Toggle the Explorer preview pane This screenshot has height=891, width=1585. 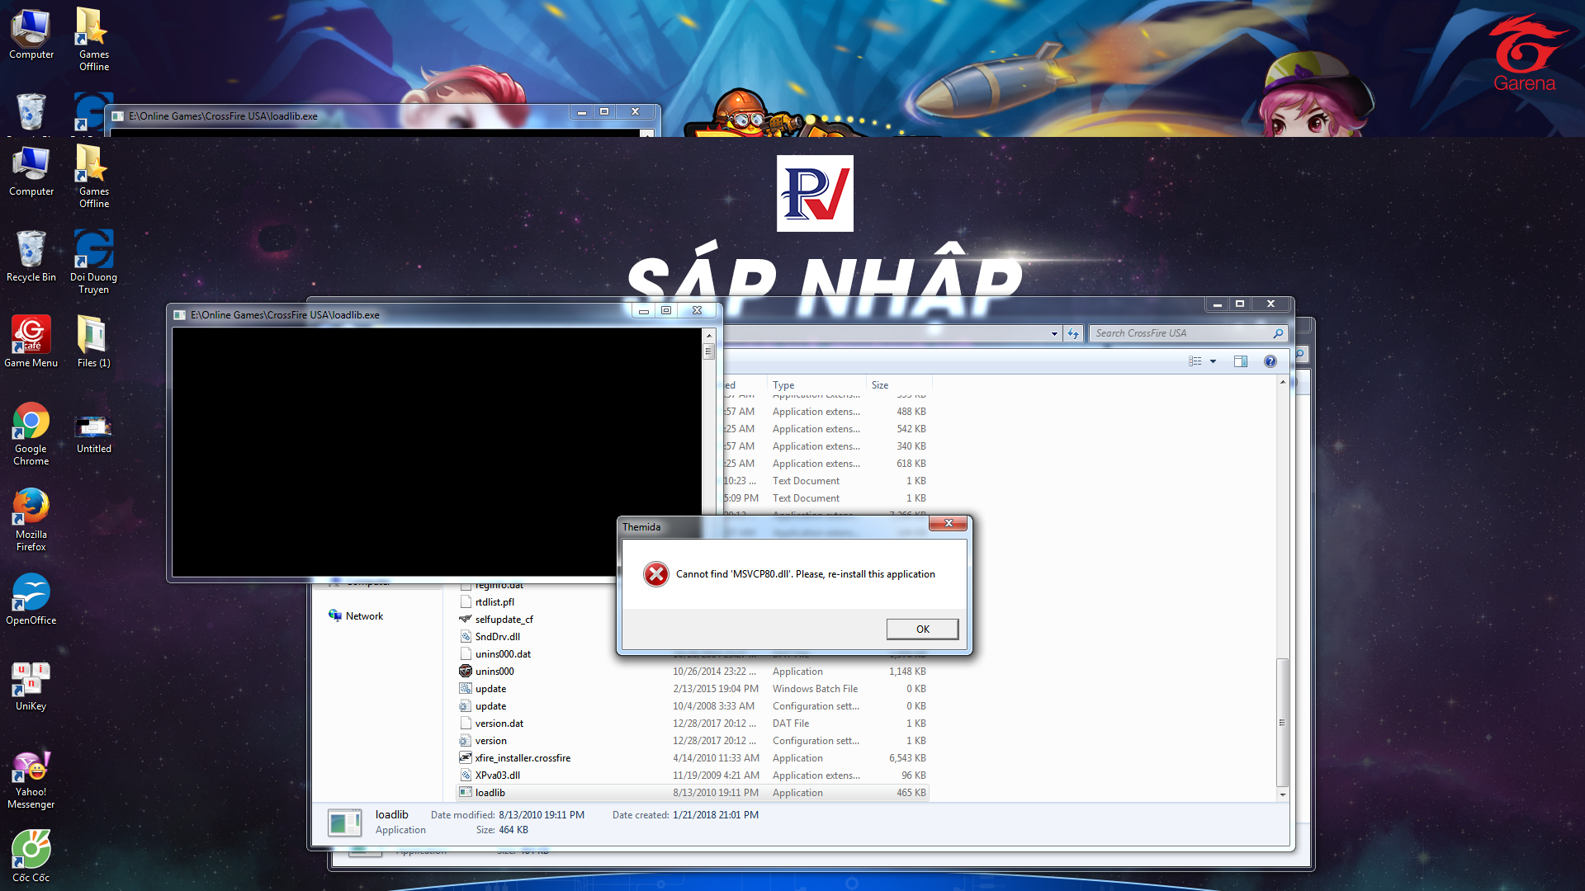tap(1240, 361)
